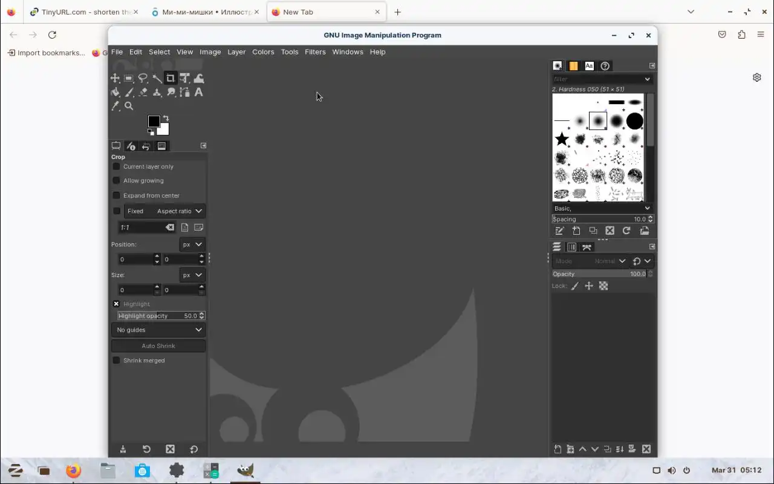Image resolution: width=774 pixels, height=484 pixels.
Task: Open the layer Mode Normal dropdown
Action: point(590,261)
